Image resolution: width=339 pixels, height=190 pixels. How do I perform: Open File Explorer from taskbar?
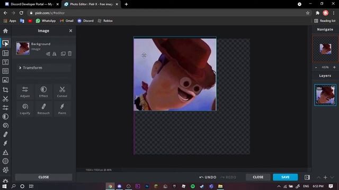[x=220, y=186]
